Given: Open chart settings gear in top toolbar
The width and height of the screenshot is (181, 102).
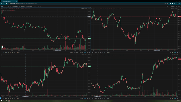Looking at the screenshot, I should point(177,6).
